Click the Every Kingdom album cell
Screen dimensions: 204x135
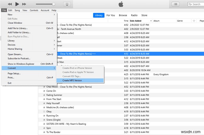(161, 75)
